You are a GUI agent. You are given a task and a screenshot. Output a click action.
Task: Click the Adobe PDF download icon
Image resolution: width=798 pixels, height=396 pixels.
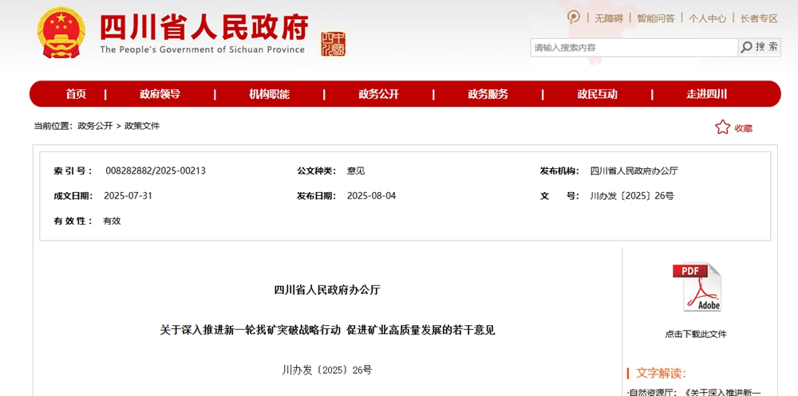point(696,288)
